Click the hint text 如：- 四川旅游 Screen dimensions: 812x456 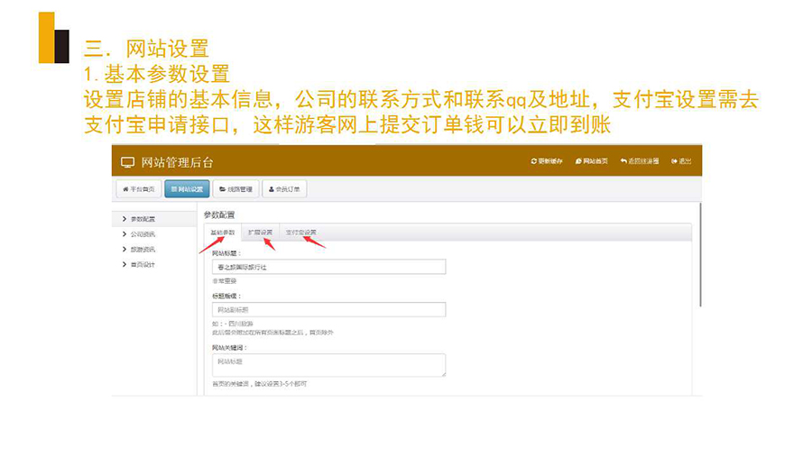(x=233, y=324)
